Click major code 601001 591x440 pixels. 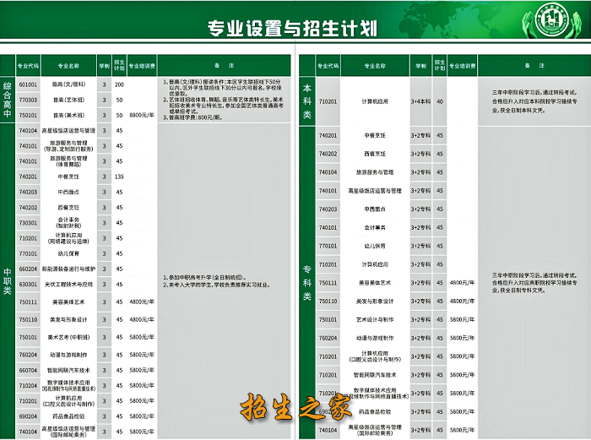pyautogui.click(x=28, y=85)
